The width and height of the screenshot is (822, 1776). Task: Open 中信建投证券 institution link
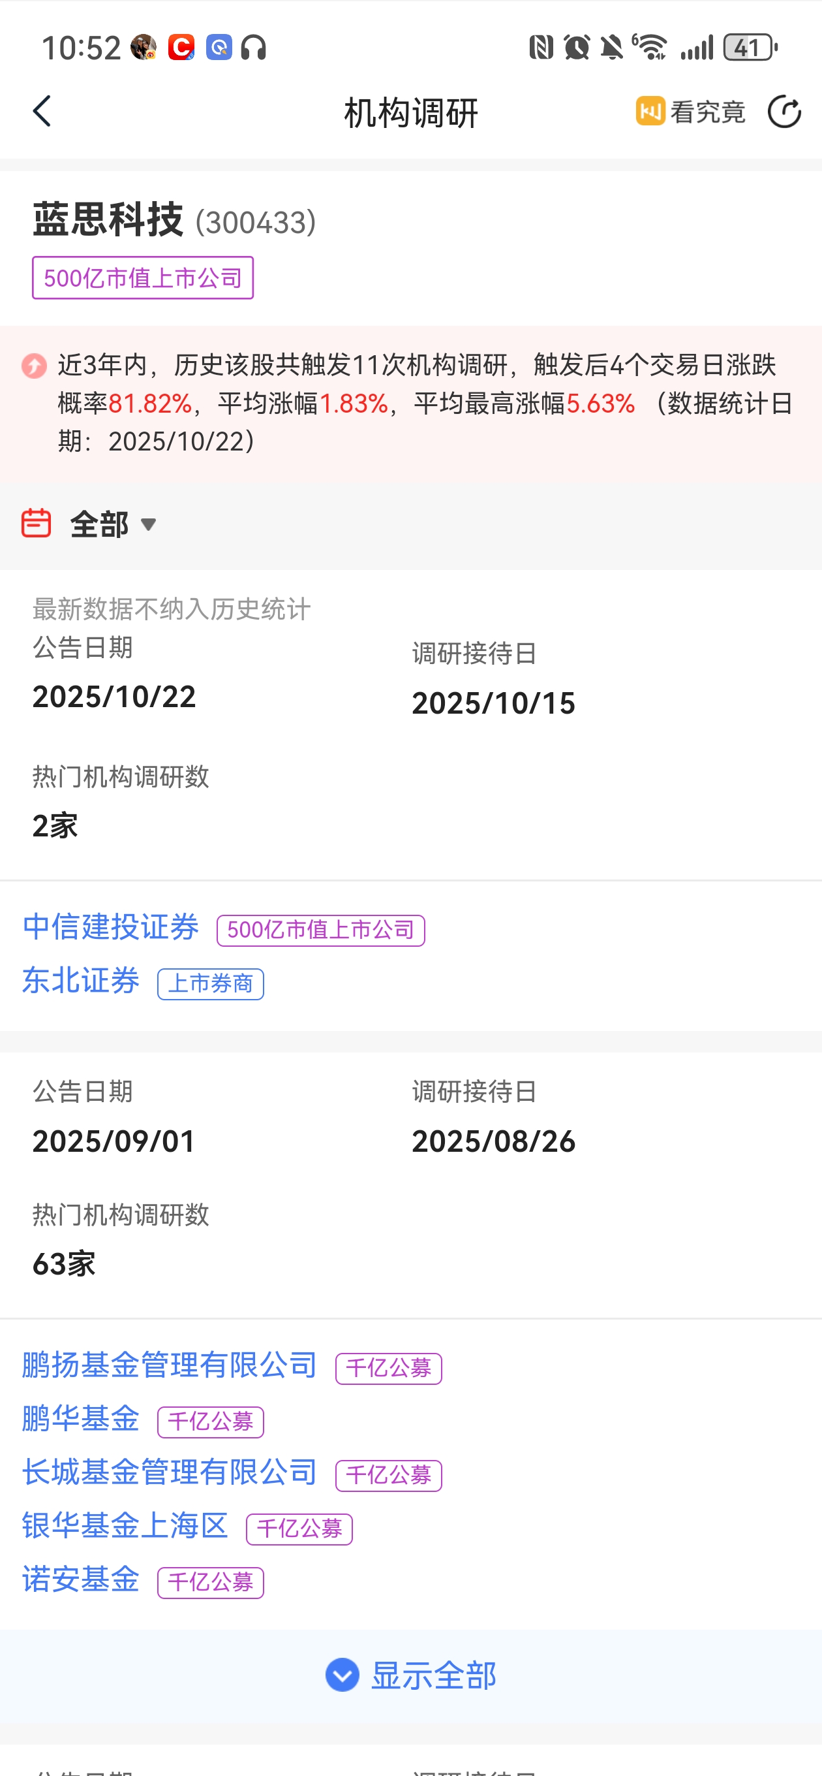(111, 927)
